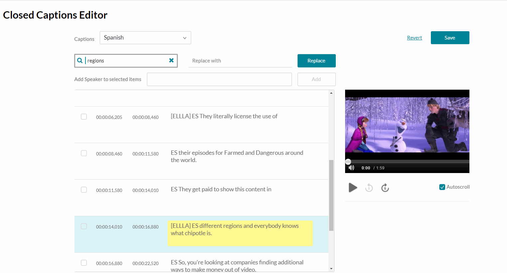Focus the Replace with field
507x273 pixels.
click(240, 61)
